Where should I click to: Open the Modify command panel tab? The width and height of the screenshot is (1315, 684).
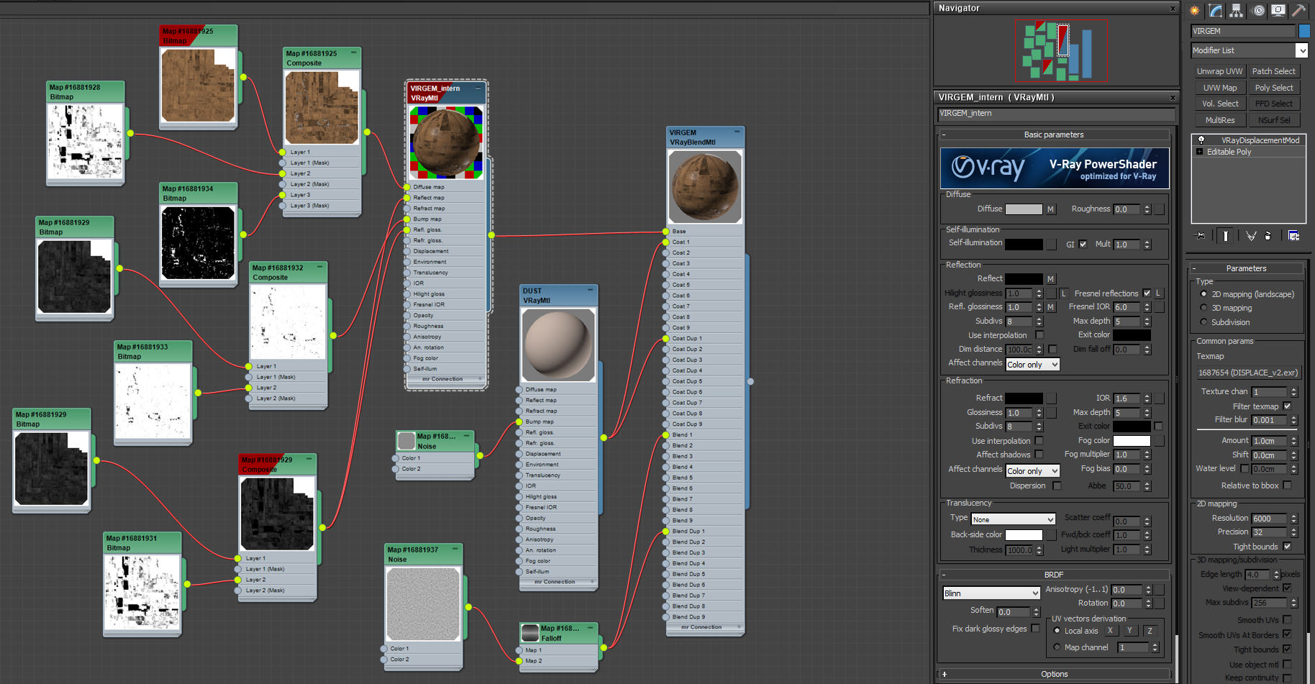[1216, 10]
